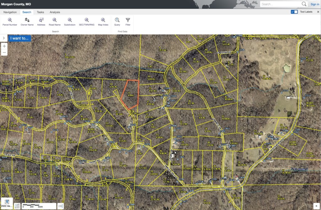Start a Query from Find Data

(x=117, y=21)
